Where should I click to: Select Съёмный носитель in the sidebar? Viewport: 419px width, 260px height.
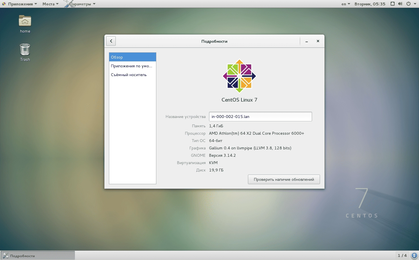click(132, 75)
